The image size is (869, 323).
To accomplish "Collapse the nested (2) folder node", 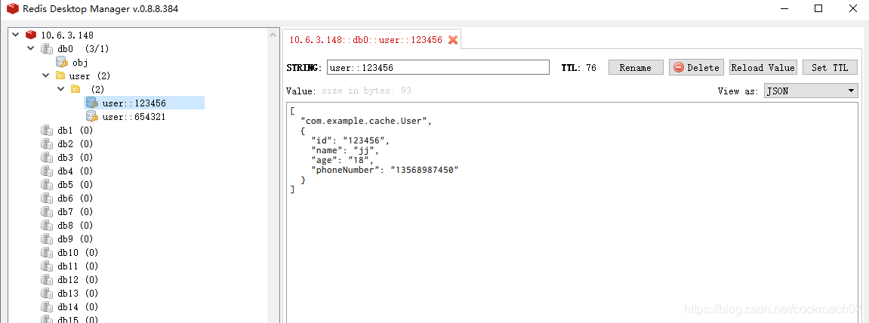I will coord(61,89).
